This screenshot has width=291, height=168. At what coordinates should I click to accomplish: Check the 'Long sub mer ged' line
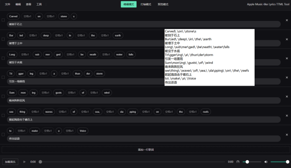3,58
